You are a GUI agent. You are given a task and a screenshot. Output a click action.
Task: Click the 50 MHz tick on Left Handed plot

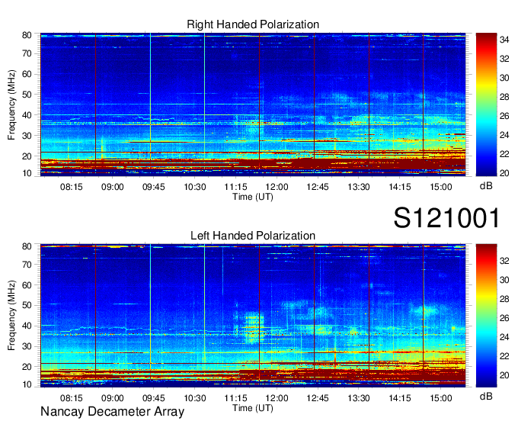[x=27, y=305]
